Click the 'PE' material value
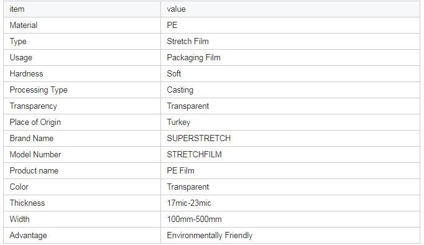 pos(172,25)
